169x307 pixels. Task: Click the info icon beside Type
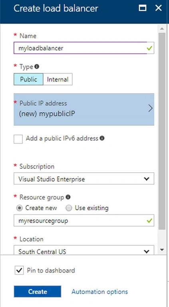37,67
